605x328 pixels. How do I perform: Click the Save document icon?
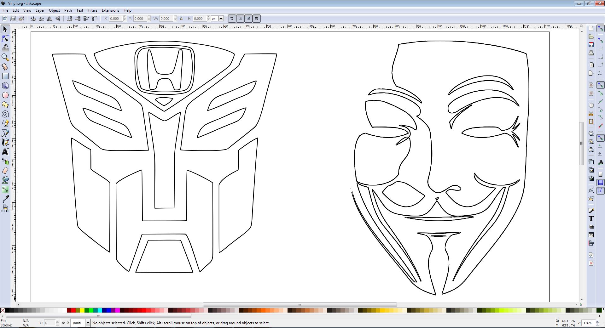point(591,45)
